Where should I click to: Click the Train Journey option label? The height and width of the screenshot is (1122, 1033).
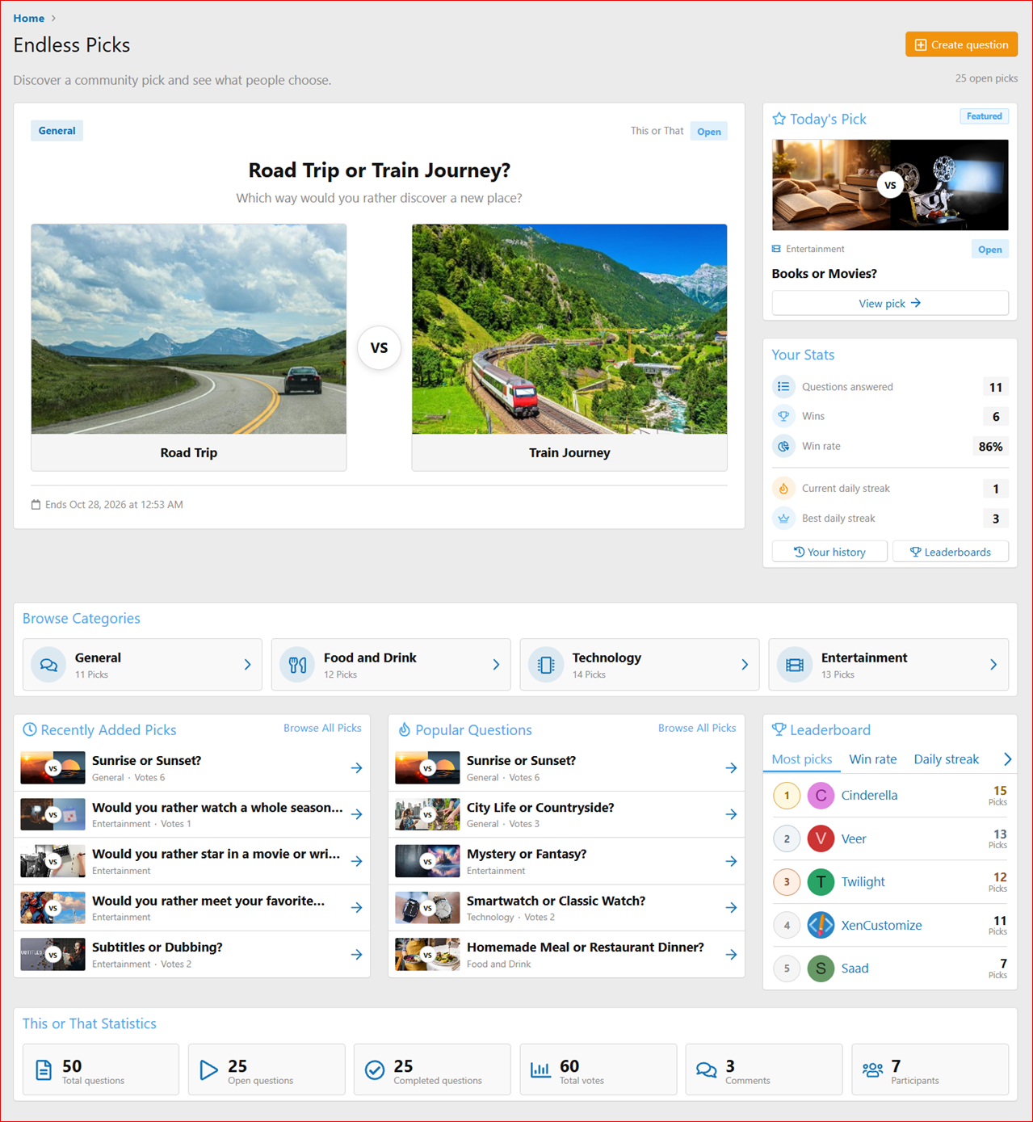click(x=569, y=452)
